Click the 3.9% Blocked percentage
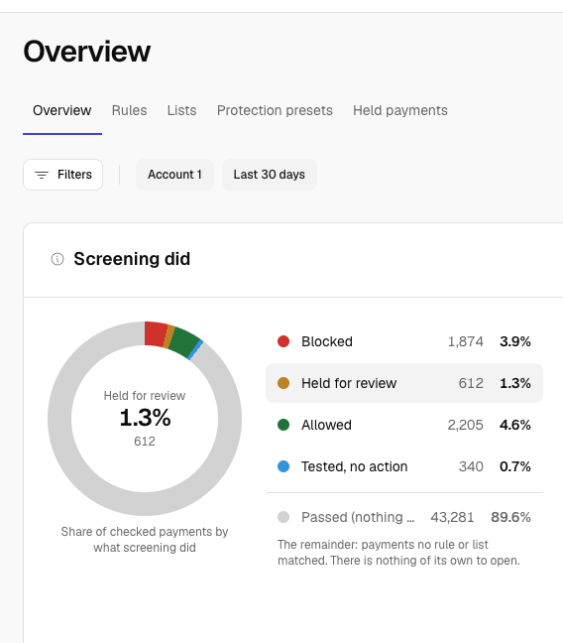563x643 pixels. point(515,341)
